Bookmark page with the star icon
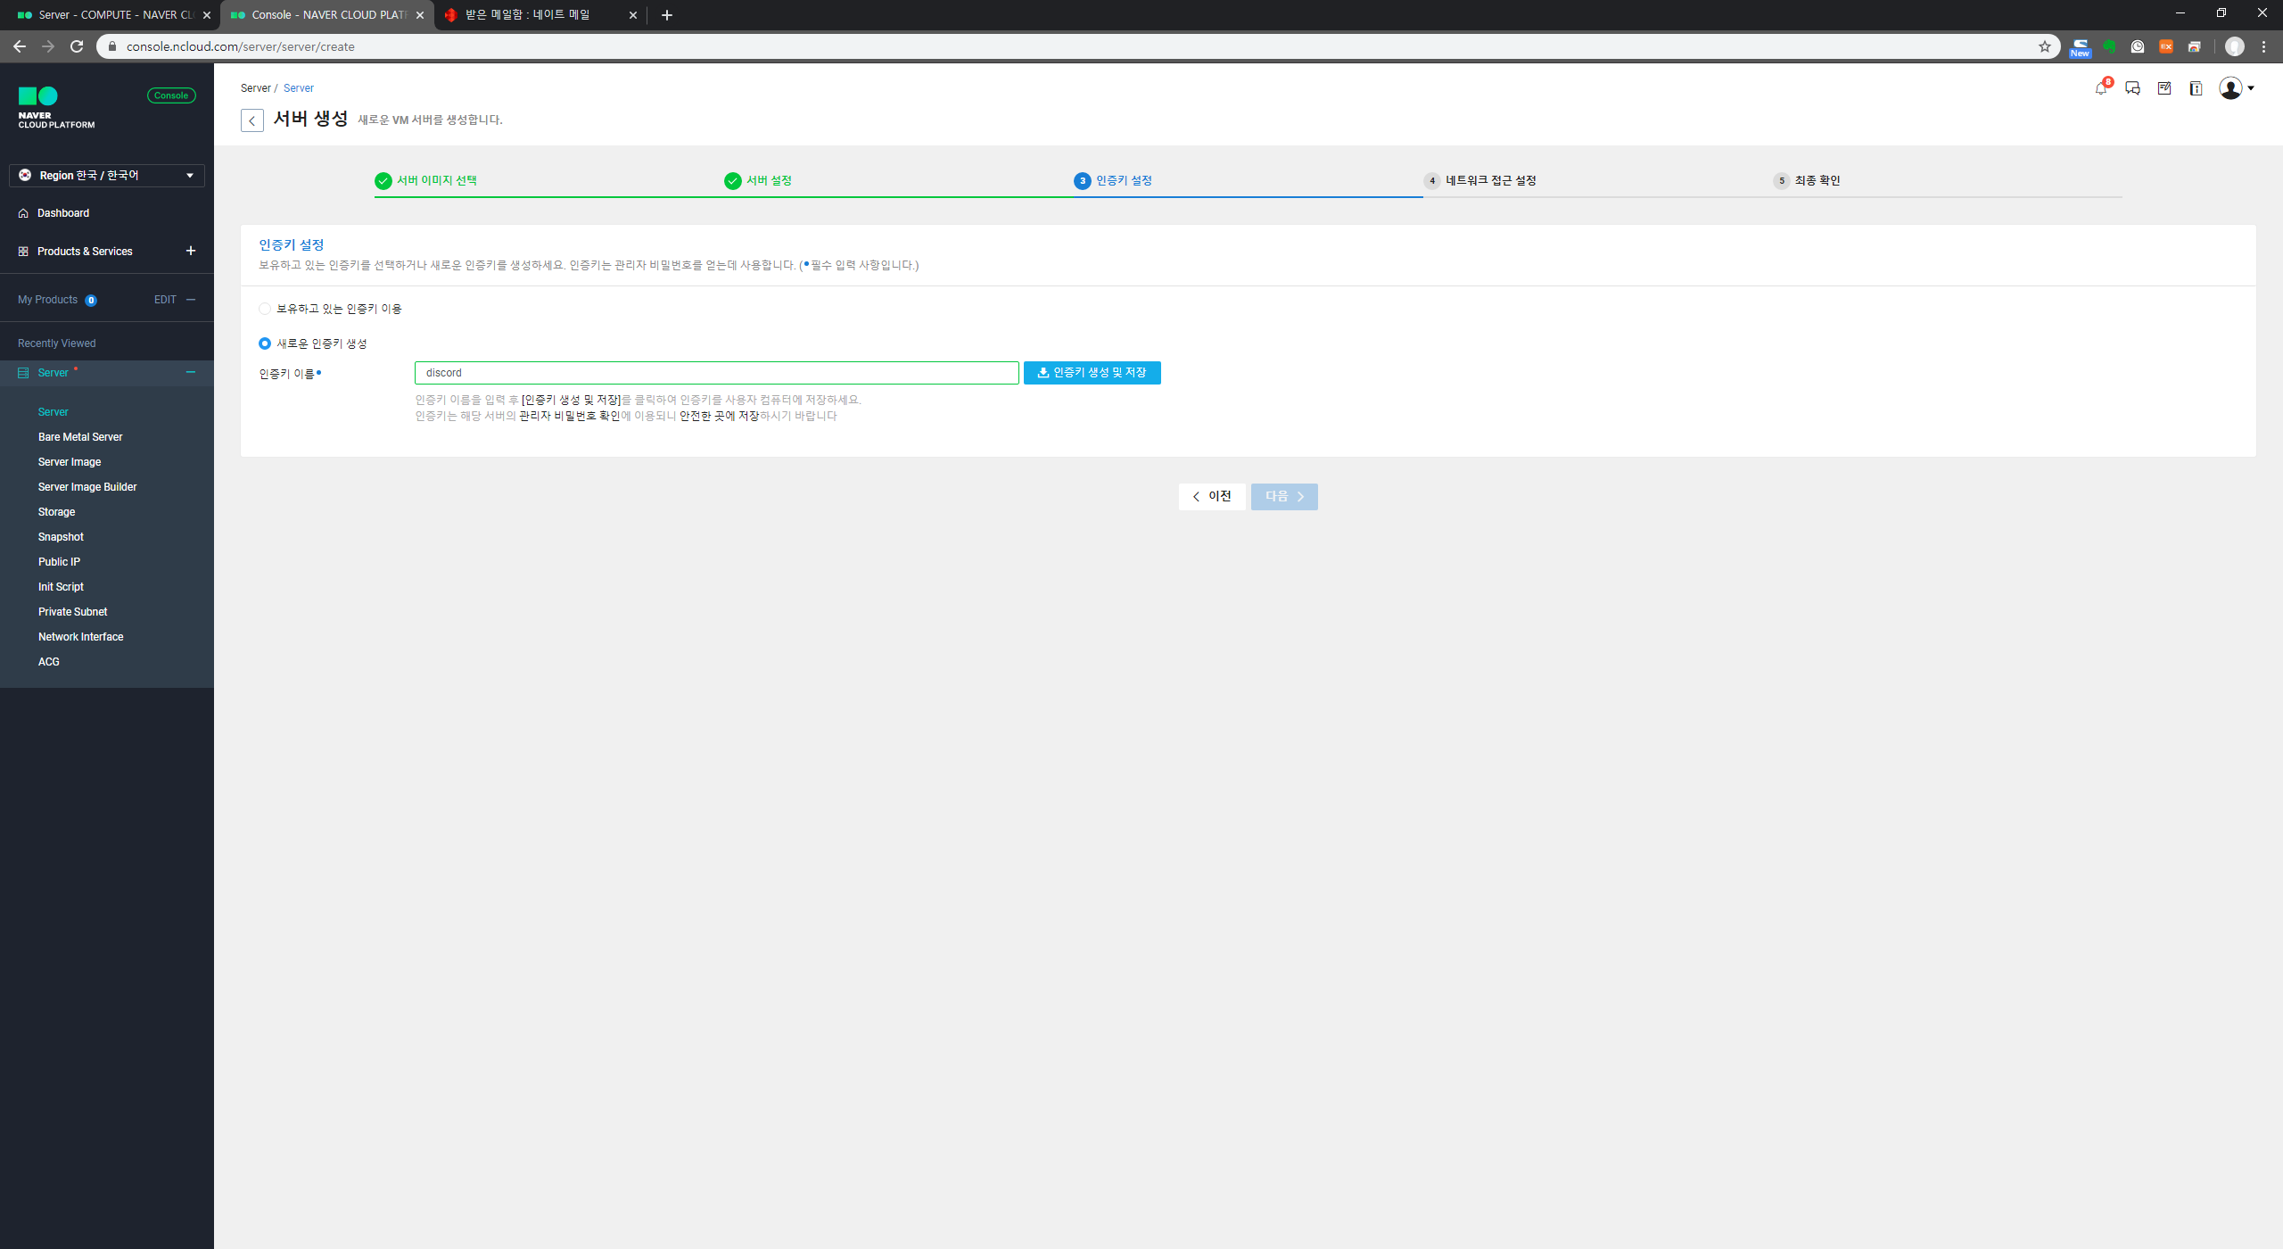2283x1249 pixels. click(x=2044, y=46)
